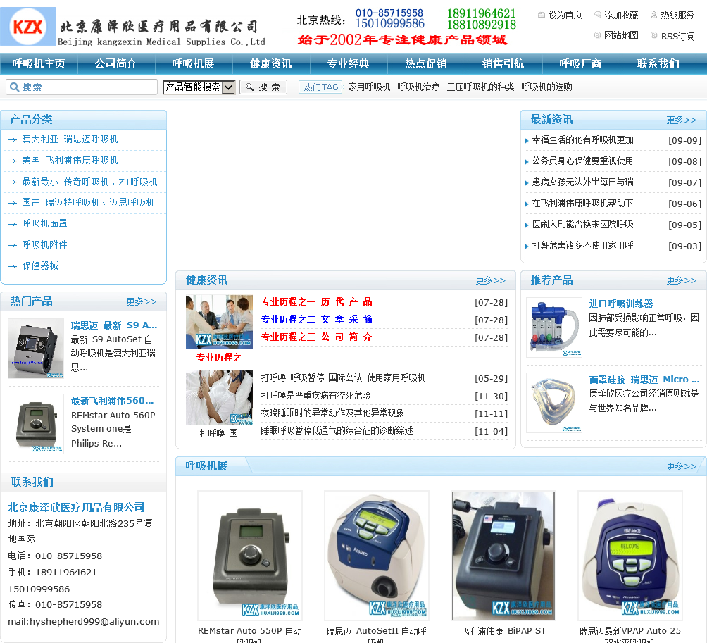Add to favorites with 添加收藏
This screenshot has width=707, height=643.
tap(621, 15)
